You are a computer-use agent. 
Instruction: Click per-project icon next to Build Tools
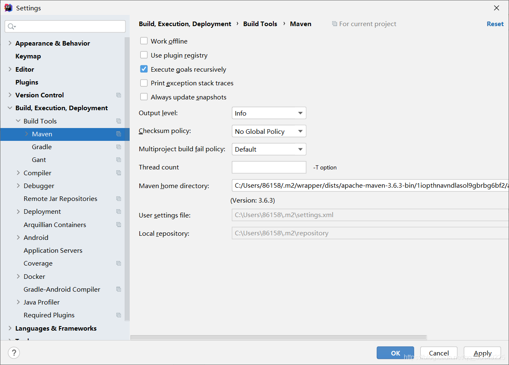pos(119,121)
